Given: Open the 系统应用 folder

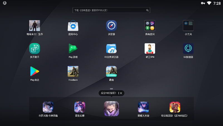Looking at the screenshot, I should coord(150,26).
